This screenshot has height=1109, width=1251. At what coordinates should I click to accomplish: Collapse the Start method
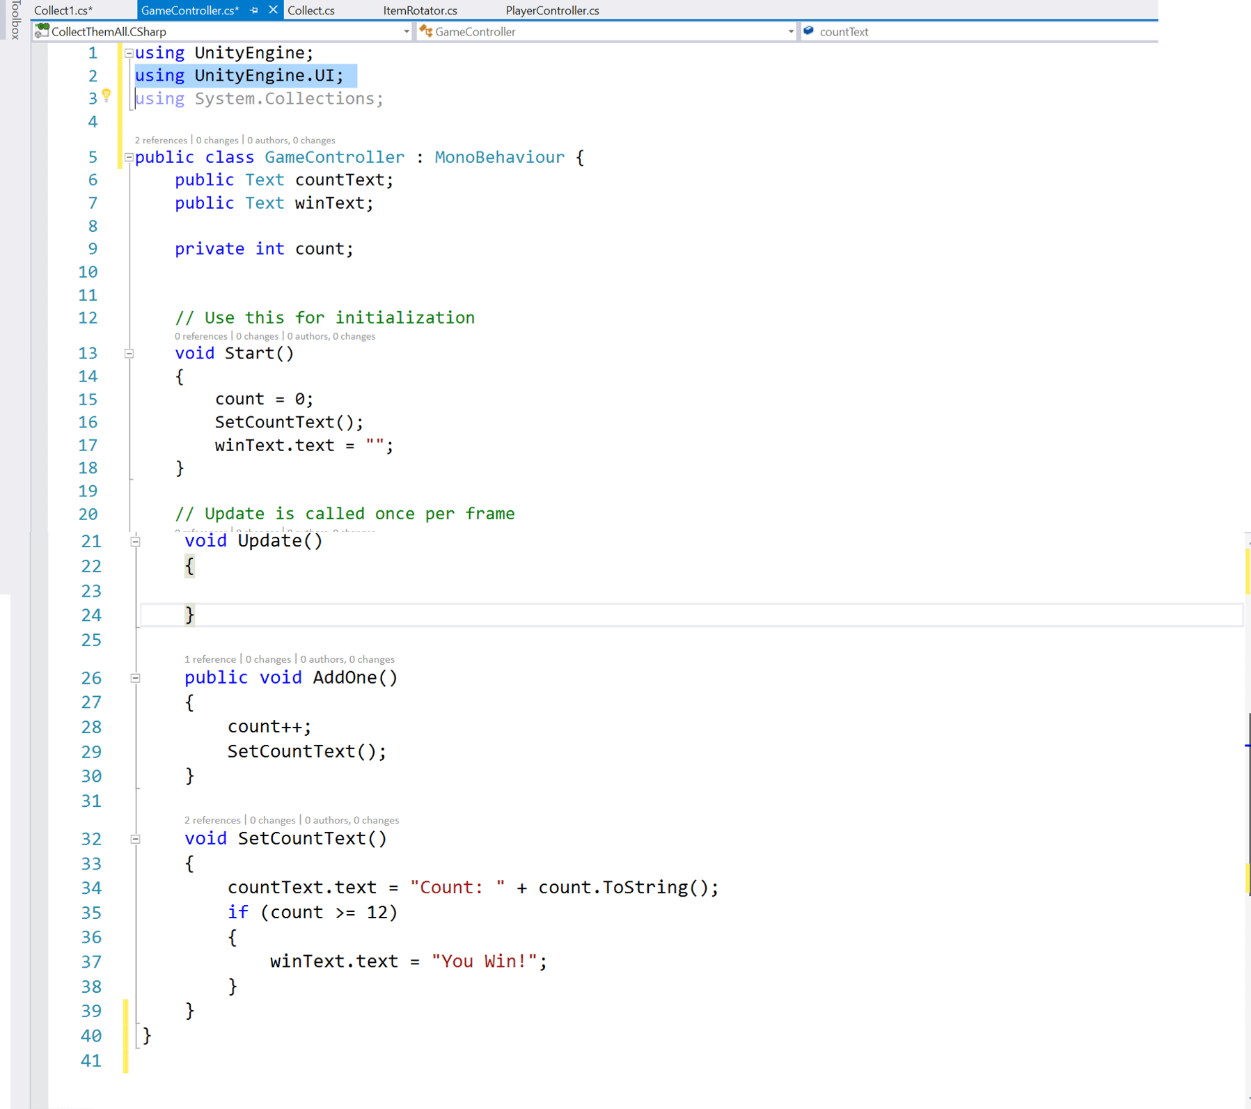pyautogui.click(x=129, y=354)
